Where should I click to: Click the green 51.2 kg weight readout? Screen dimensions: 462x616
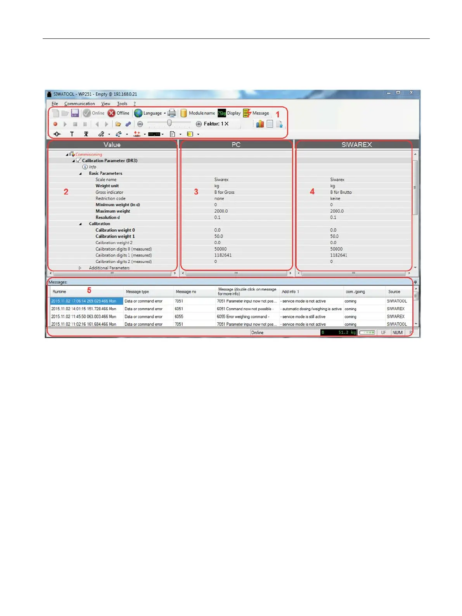339,333
